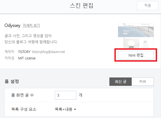This screenshot has width=161, height=118.
Task: Click the 홈 화면 글 수 label
Action: [x=23, y=95]
